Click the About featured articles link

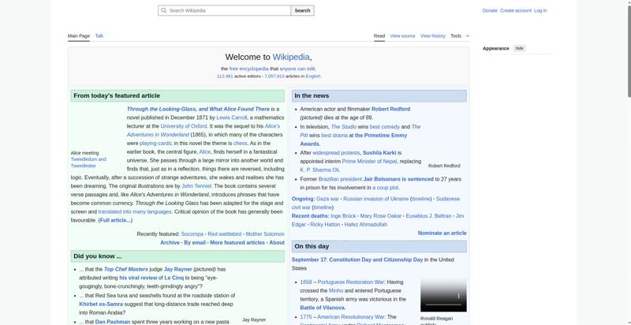click(277, 242)
